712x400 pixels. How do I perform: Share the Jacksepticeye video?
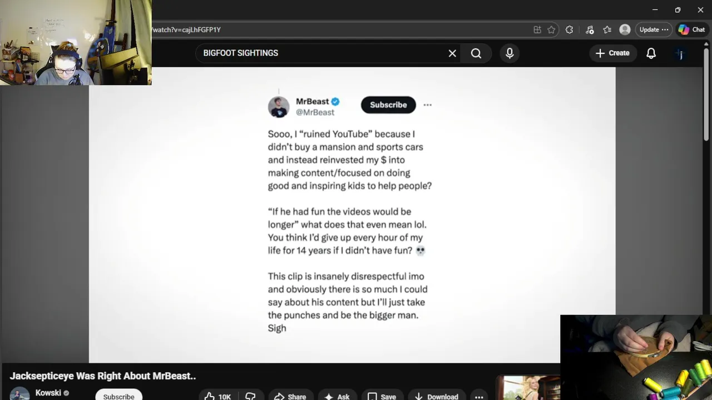(290, 396)
